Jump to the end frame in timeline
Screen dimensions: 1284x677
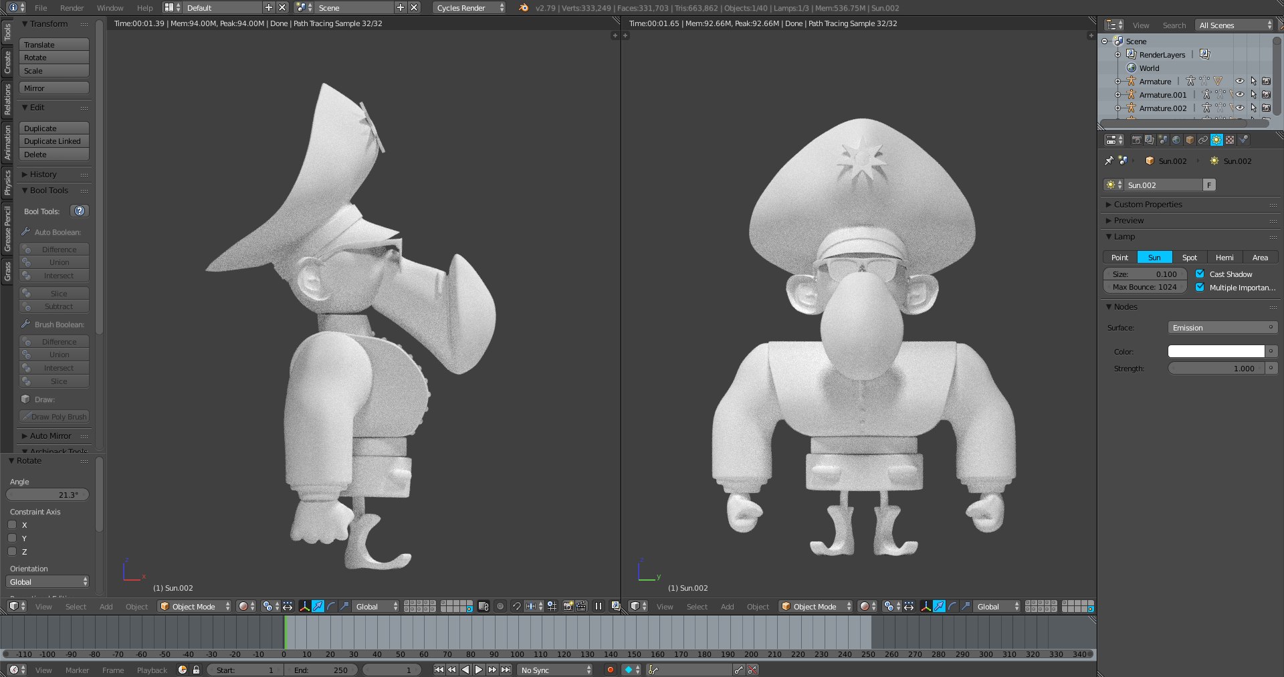(506, 670)
